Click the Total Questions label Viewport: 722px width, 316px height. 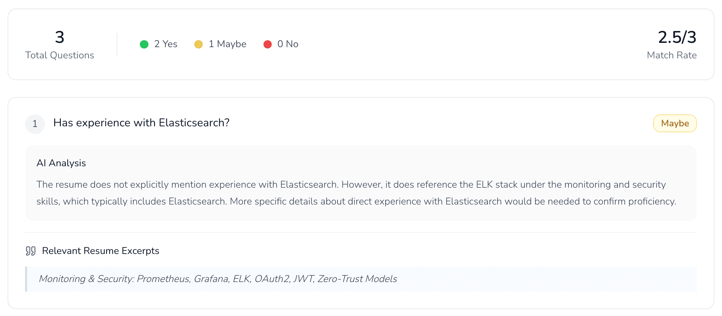tap(60, 55)
